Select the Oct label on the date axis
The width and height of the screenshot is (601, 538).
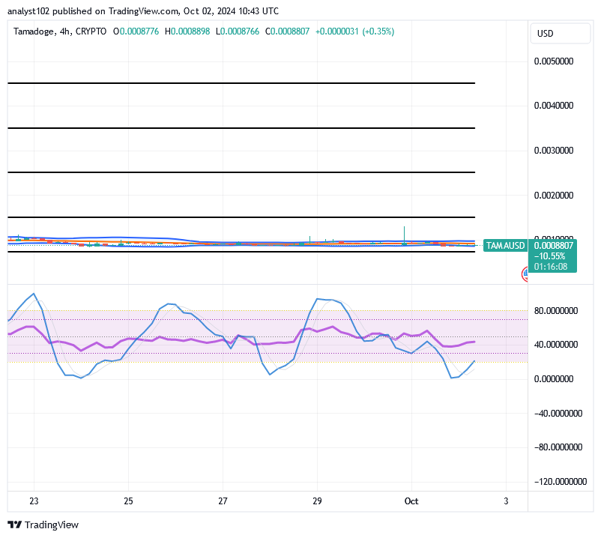[412, 501]
